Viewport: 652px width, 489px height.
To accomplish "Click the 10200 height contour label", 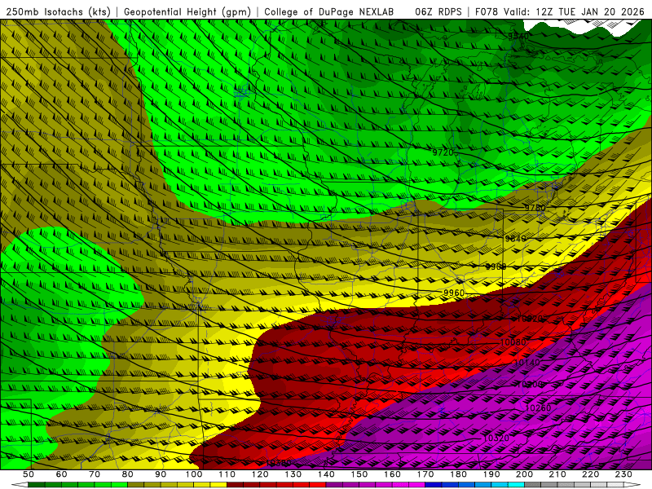I will [530, 384].
